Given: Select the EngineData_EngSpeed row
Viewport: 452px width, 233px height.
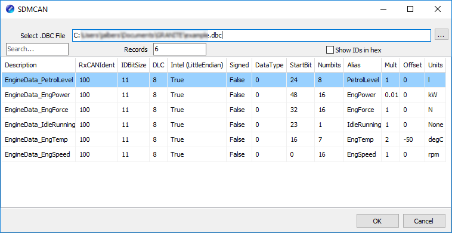Looking at the screenshot, I should (224, 155).
